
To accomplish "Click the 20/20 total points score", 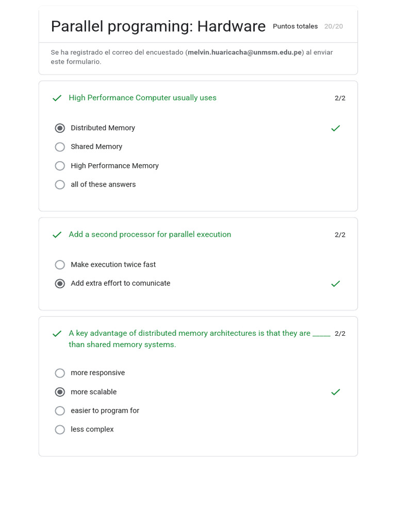I will click(x=334, y=26).
